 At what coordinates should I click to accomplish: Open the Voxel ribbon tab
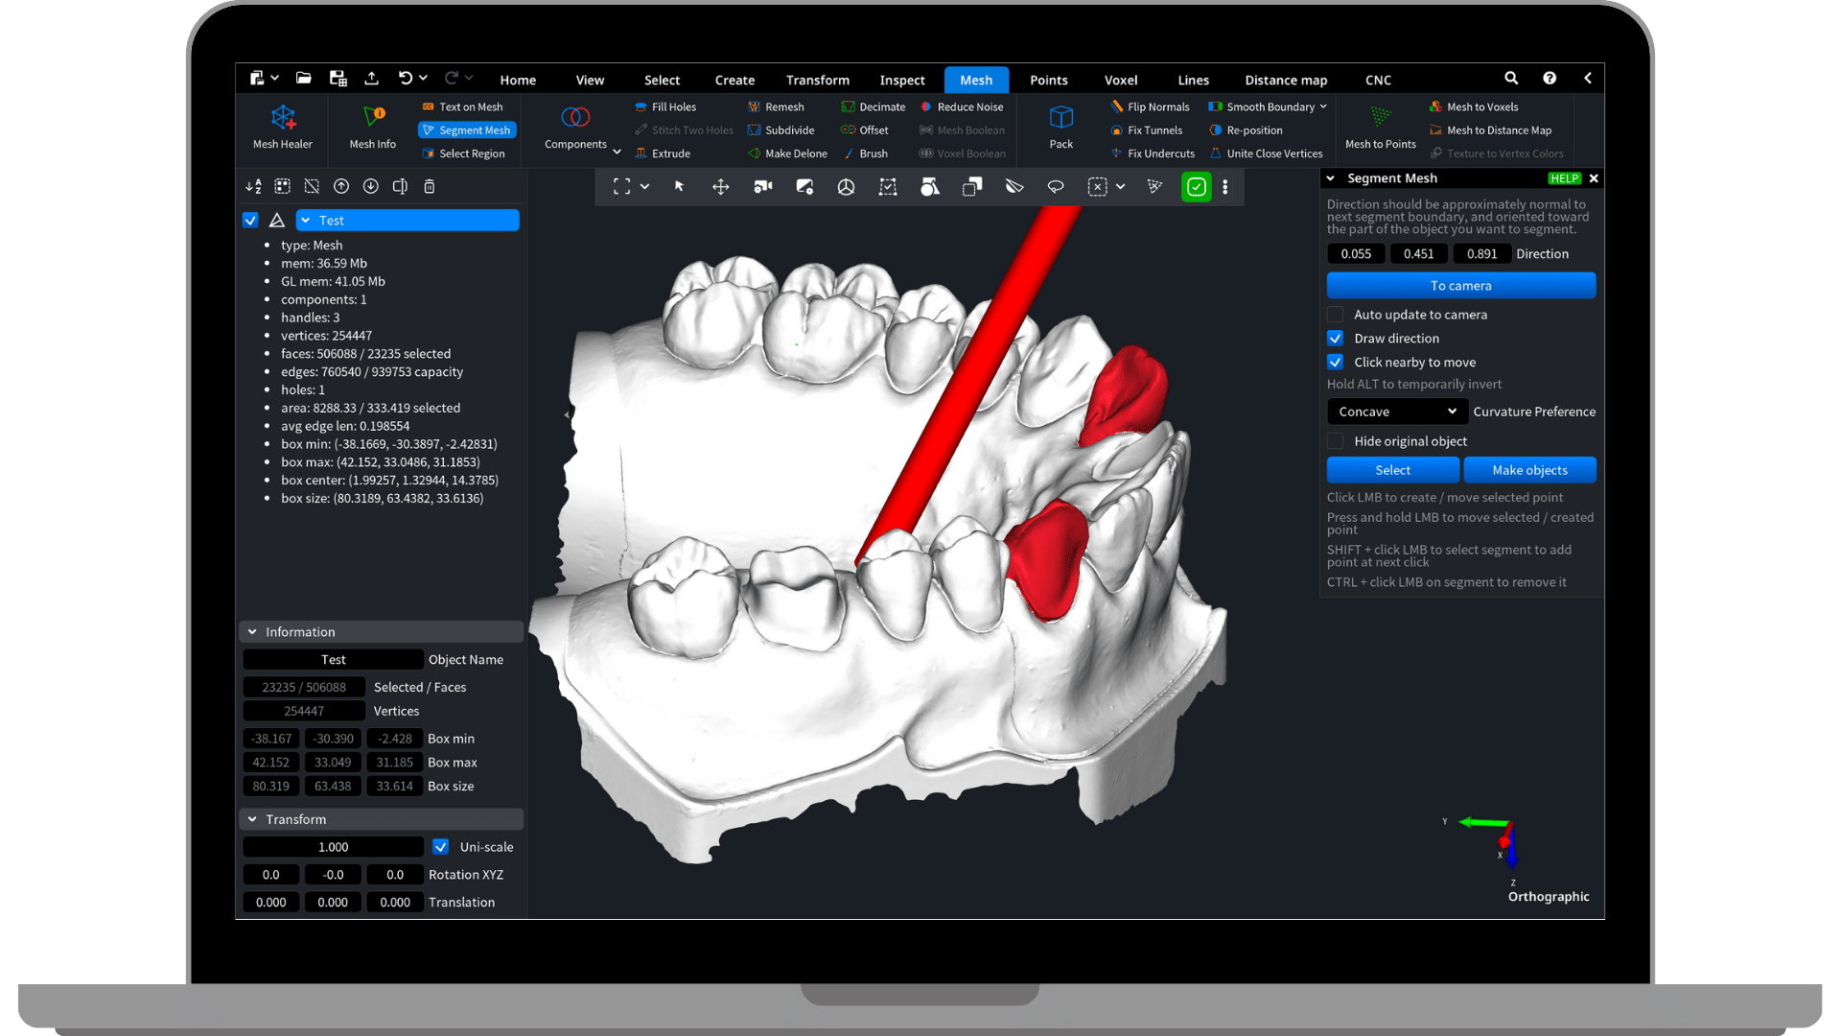pos(1120,80)
